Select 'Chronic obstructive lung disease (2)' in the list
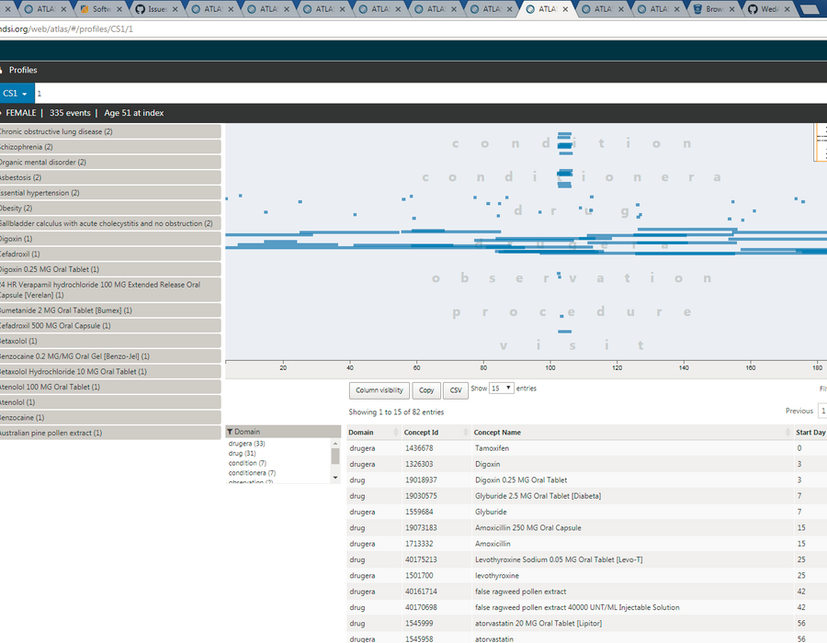 point(110,131)
